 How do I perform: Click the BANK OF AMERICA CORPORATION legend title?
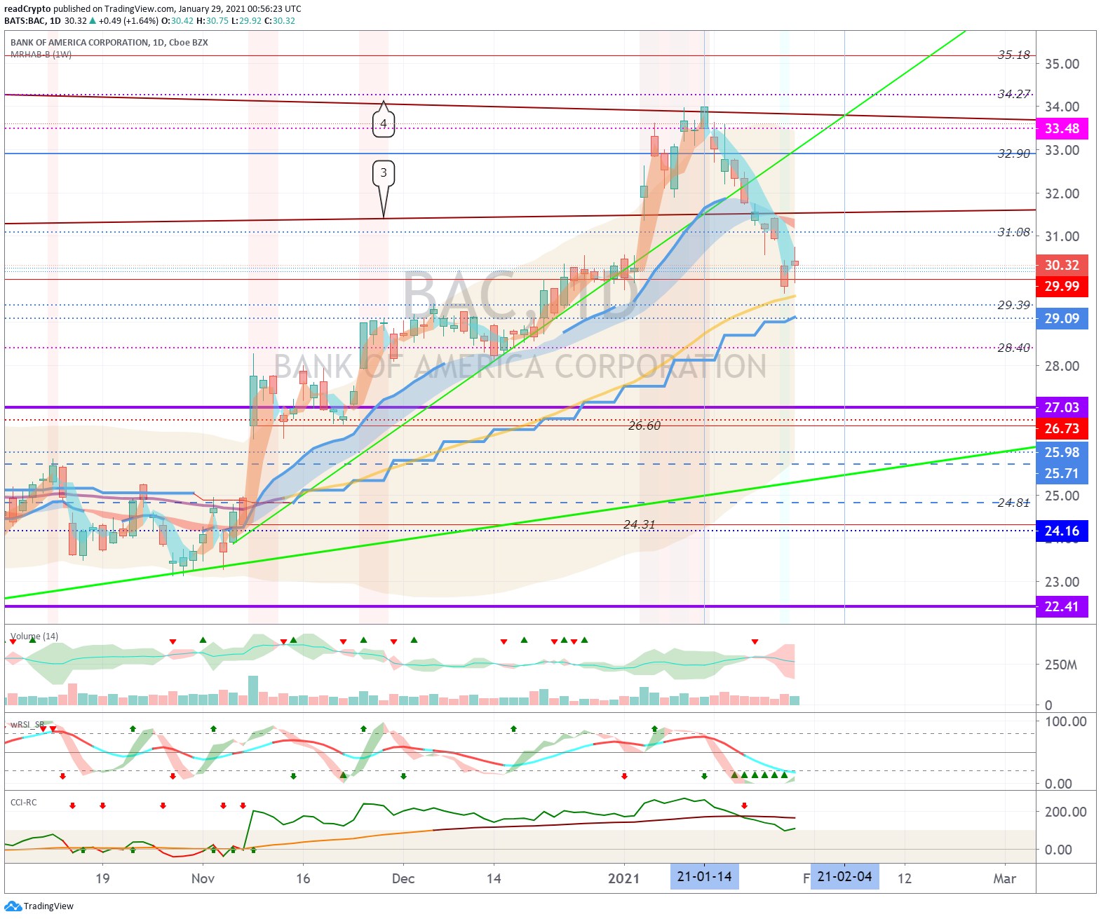109,43
